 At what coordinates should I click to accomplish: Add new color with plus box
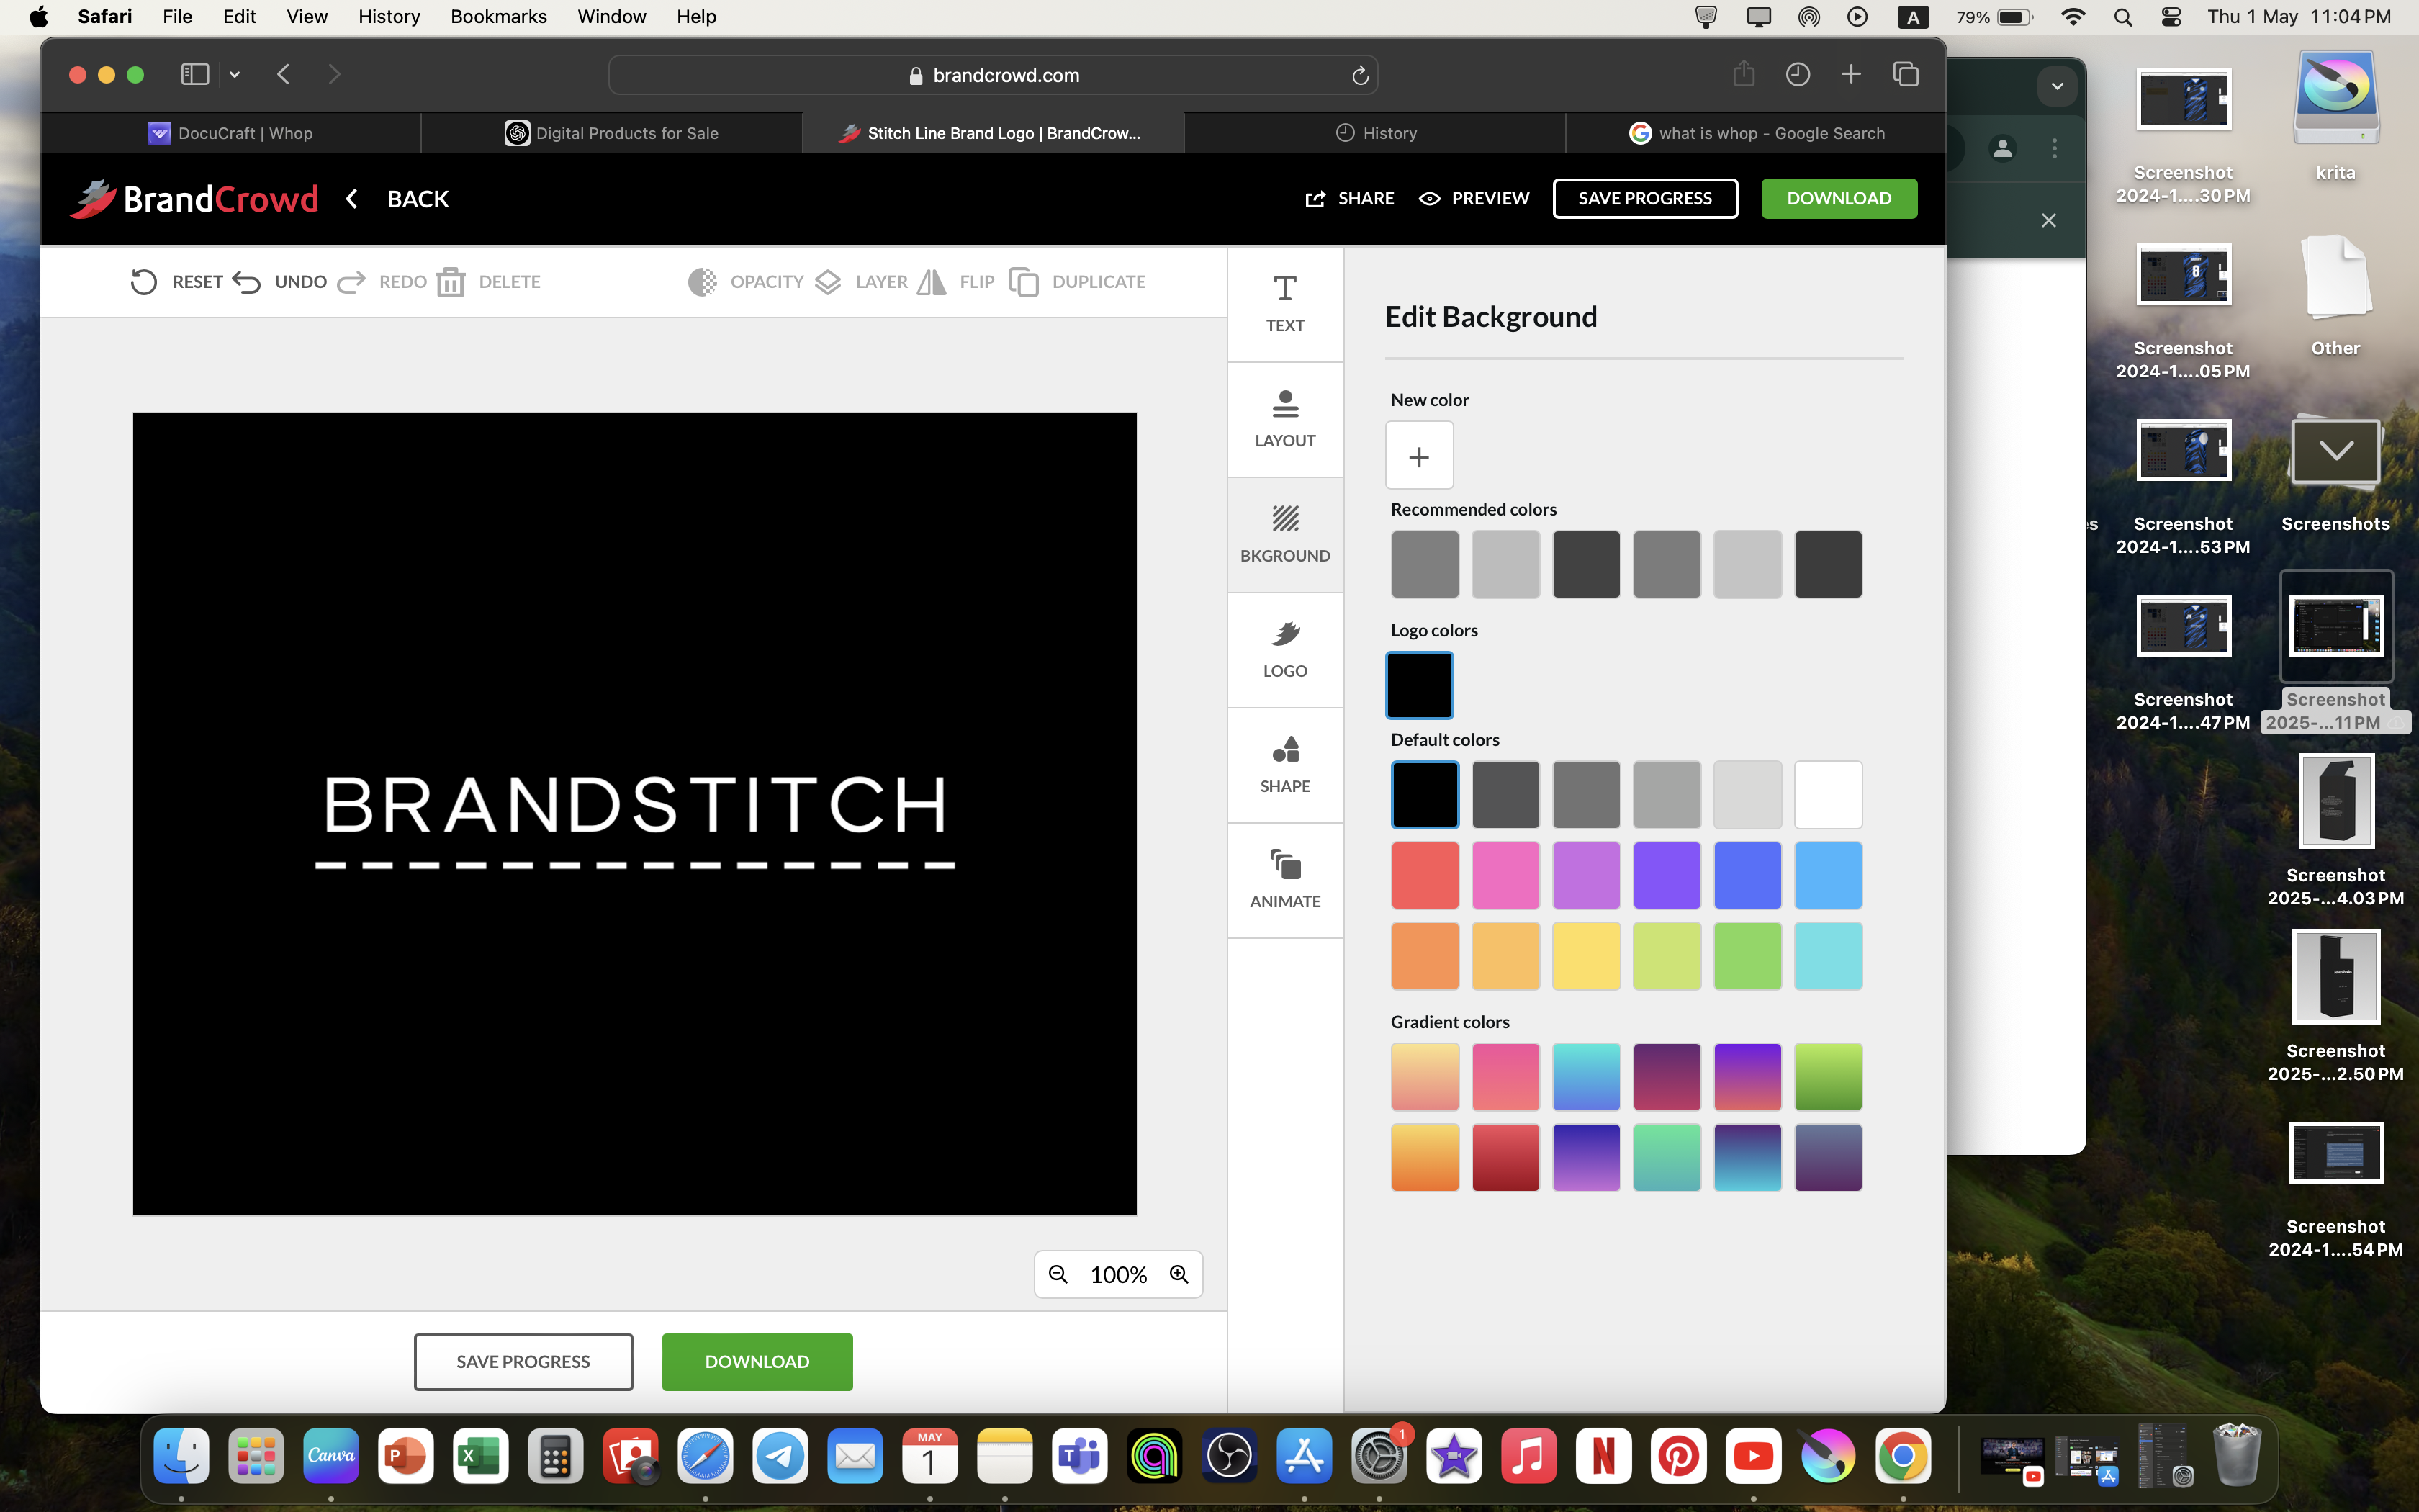[1418, 456]
